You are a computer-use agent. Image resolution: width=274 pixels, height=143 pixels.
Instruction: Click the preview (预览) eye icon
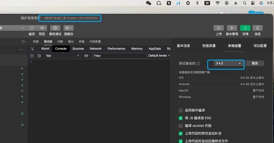click(42, 28)
